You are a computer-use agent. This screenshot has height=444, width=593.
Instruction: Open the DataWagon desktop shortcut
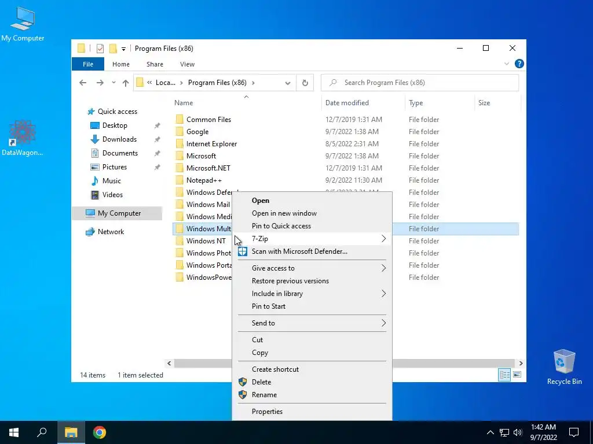click(23, 138)
